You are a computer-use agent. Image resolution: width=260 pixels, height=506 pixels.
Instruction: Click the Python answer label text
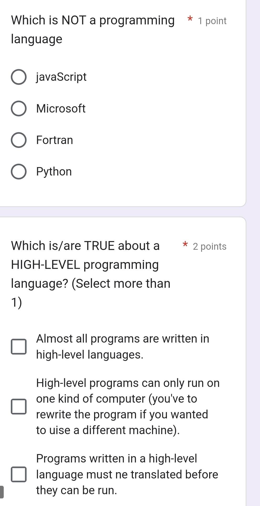point(54,172)
